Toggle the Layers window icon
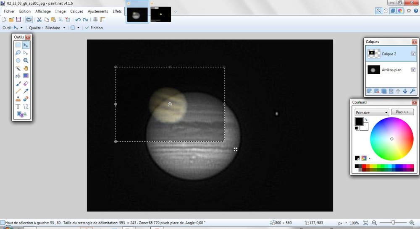Viewport: 420px width, 229px height. 393,11
